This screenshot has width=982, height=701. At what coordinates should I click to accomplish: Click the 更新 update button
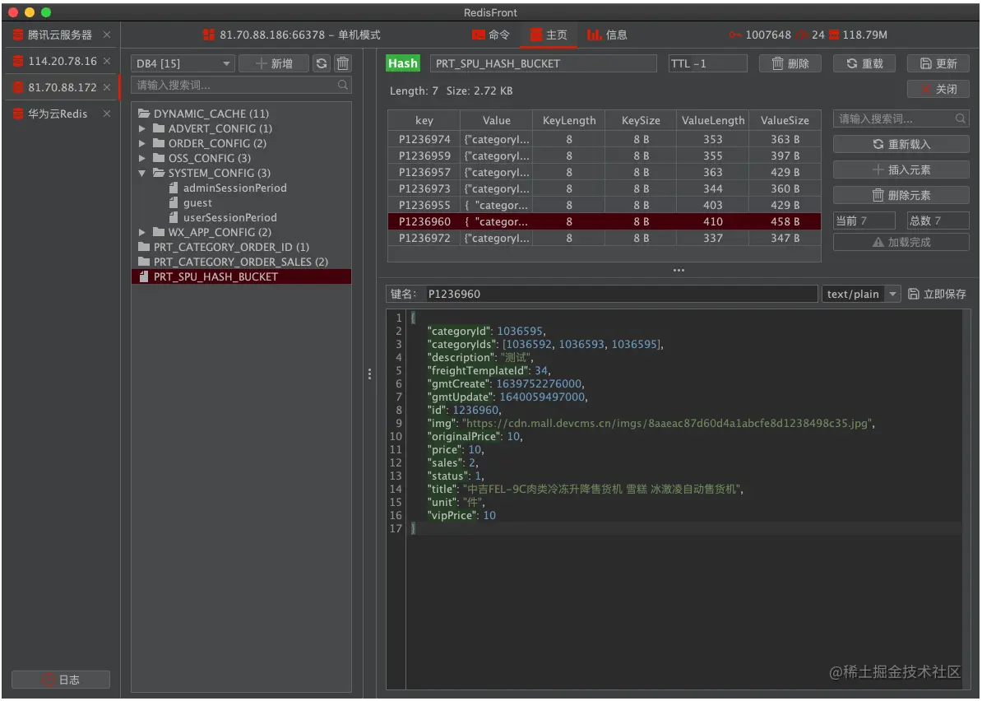tap(938, 63)
